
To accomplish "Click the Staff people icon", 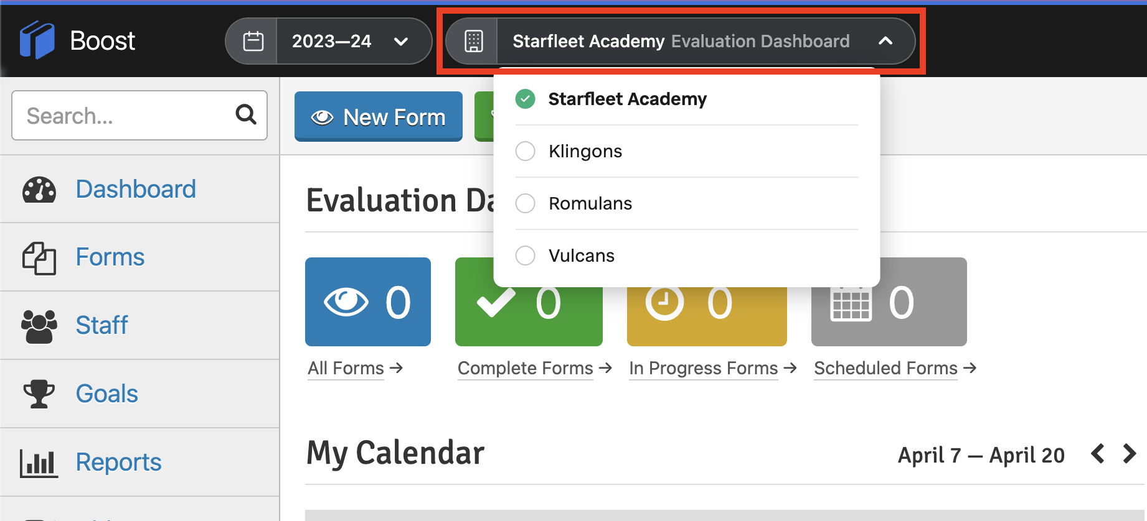I will tap(39, 326).
